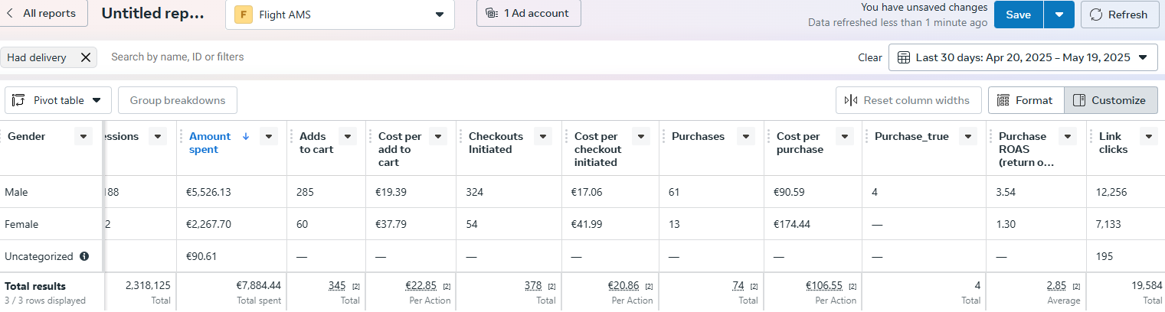The width and height of the screenshot is (1165, 312).
Task: Click the info icon next to Uncategorized
Action: [84, 257]
